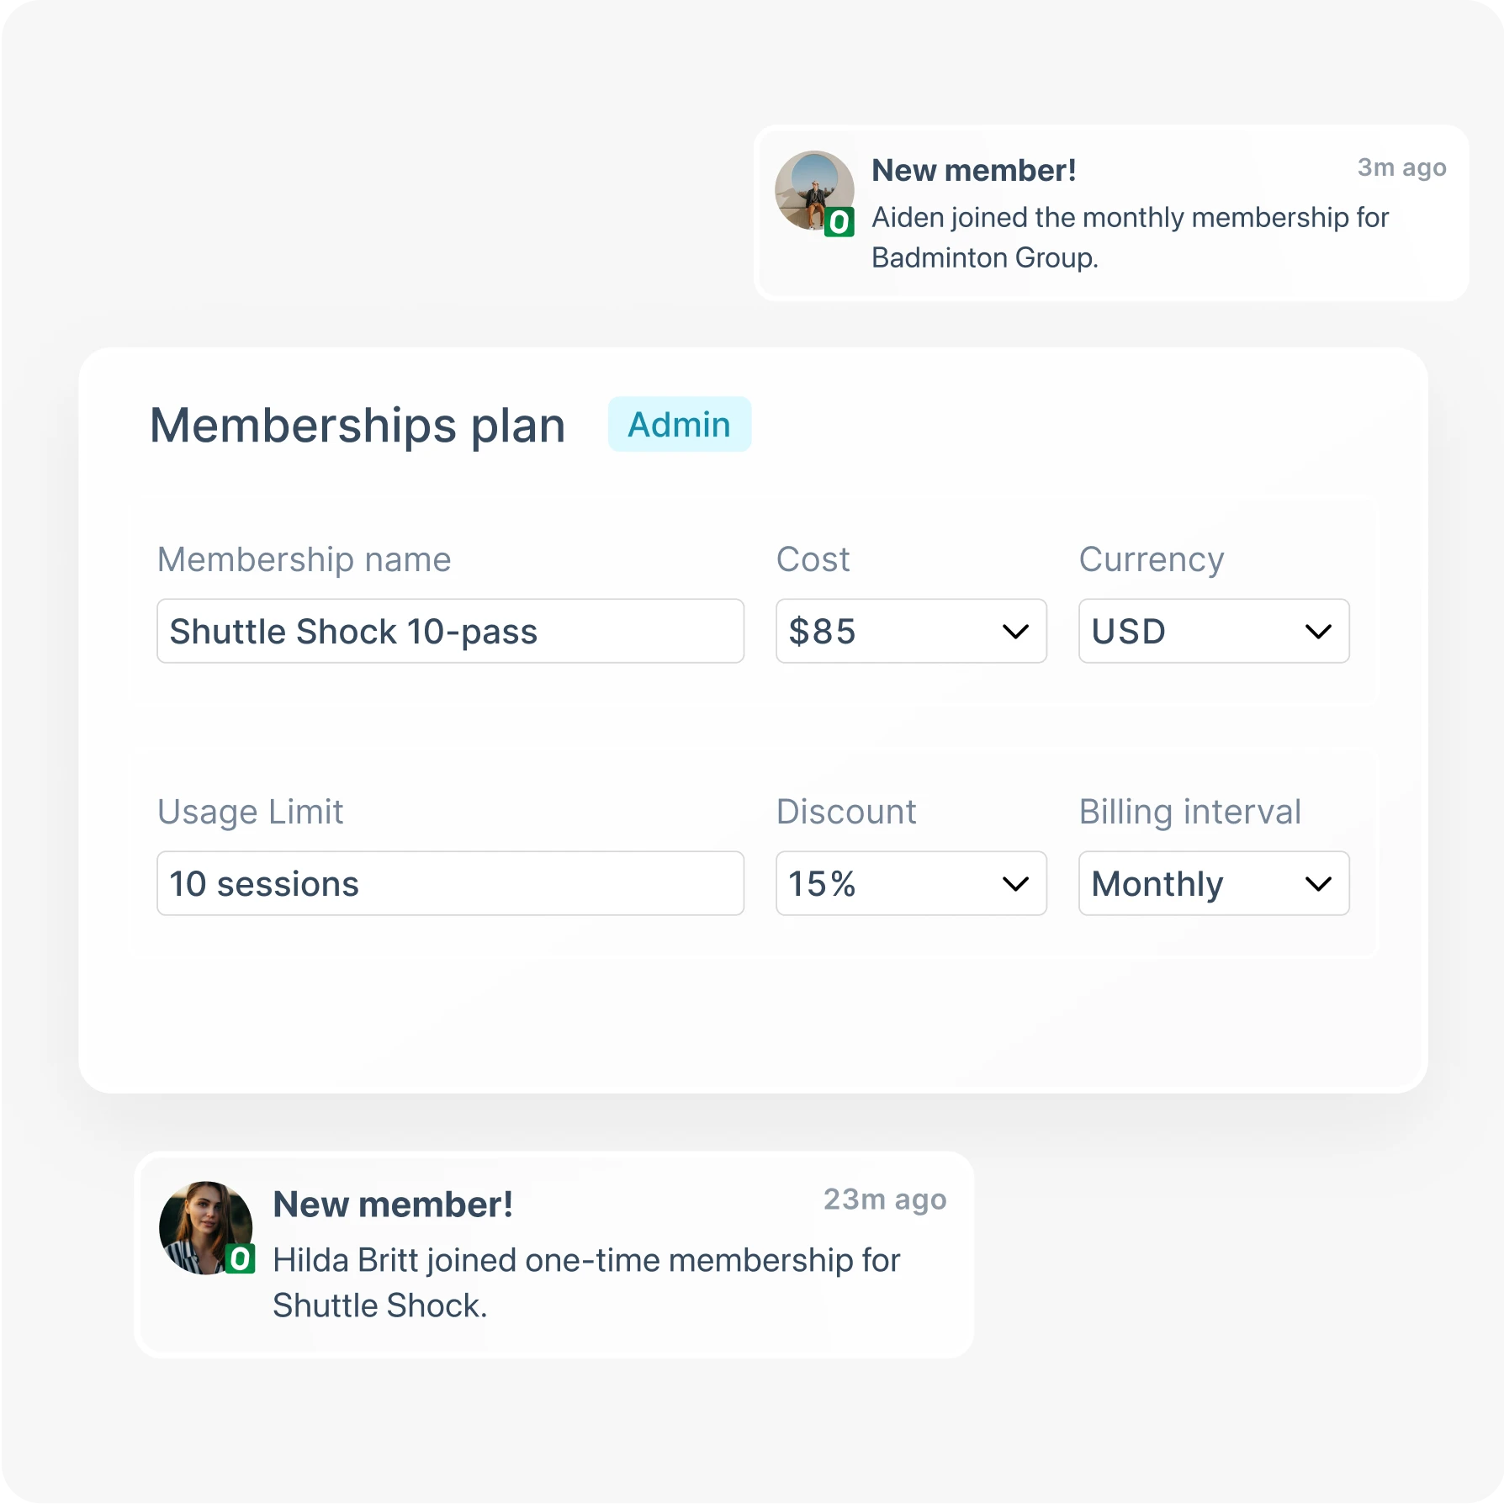Click the Memberships plan heading

[x=357, y=425]
